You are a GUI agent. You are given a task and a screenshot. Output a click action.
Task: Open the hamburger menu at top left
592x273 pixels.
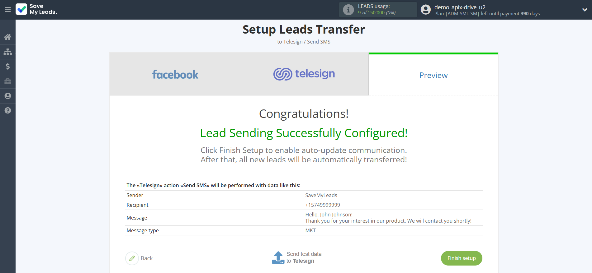coord(8,10)
